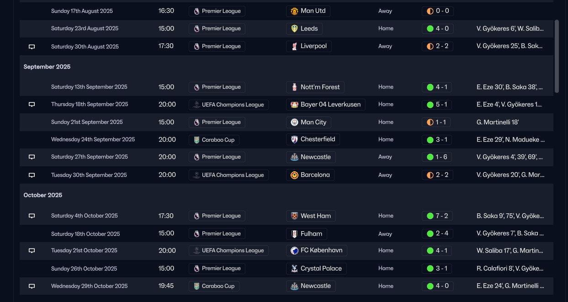This screenshot has width=568, height=302.
Task: Click the orange draw indicator for Man City 1 - 1
Action: [x=430, y=122]
